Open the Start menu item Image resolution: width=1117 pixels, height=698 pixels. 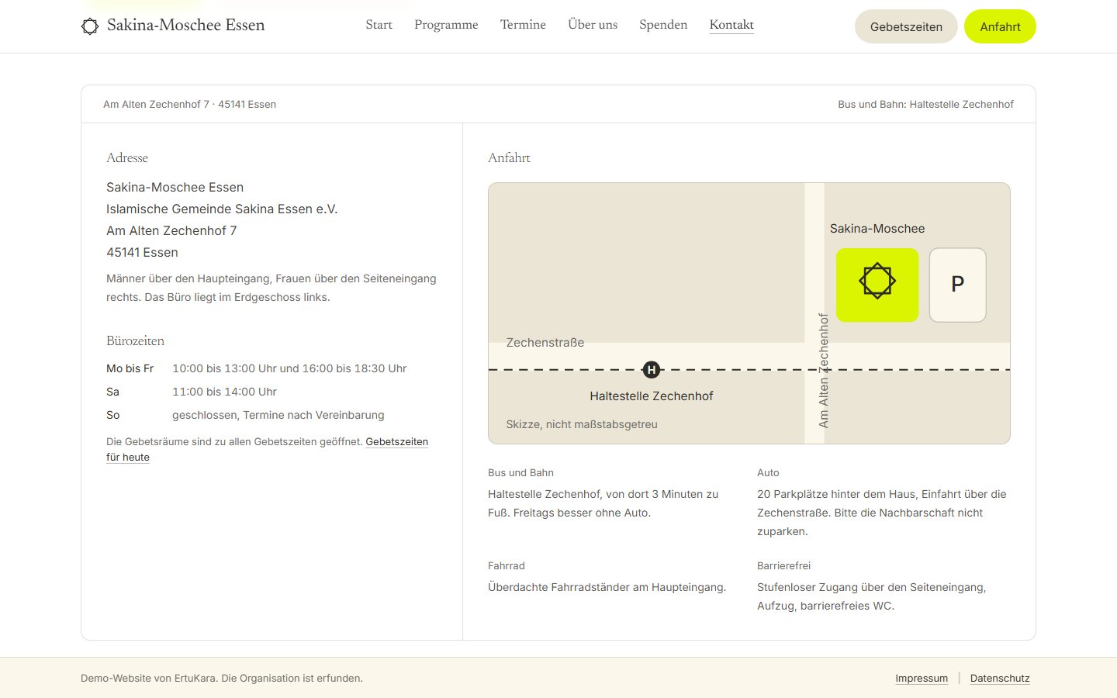pyautogui.click(x=379, y=25)
